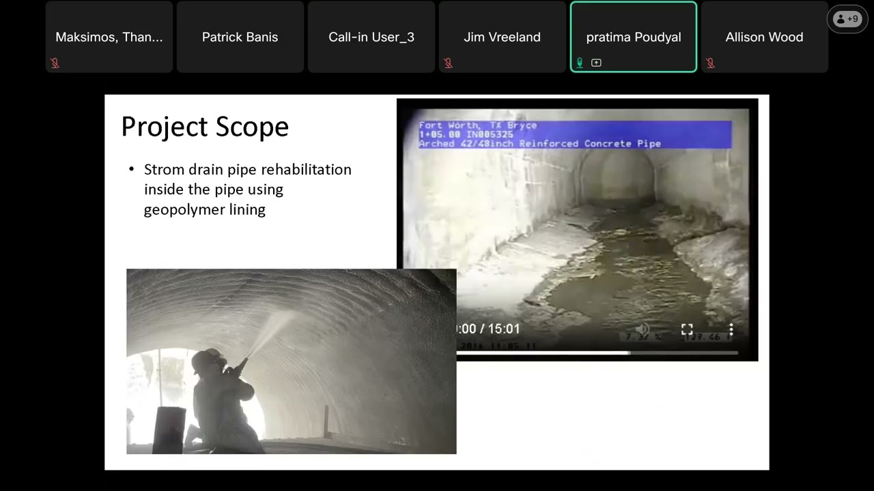The width and height of the screenshot is (874, 491).
Task: Open the video's three-dot more options menu
Action: tap(731, 330)
